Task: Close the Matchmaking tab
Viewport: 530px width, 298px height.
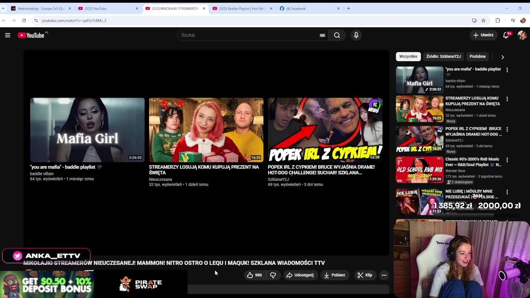Action: tap(70, 8)
